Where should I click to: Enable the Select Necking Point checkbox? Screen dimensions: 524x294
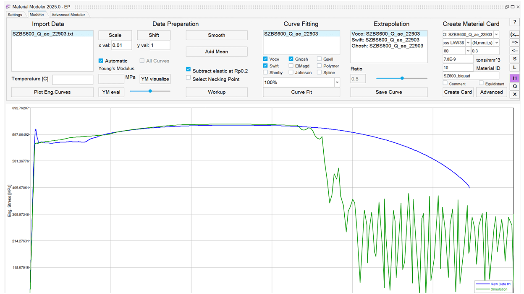click(x=189, y=78)
